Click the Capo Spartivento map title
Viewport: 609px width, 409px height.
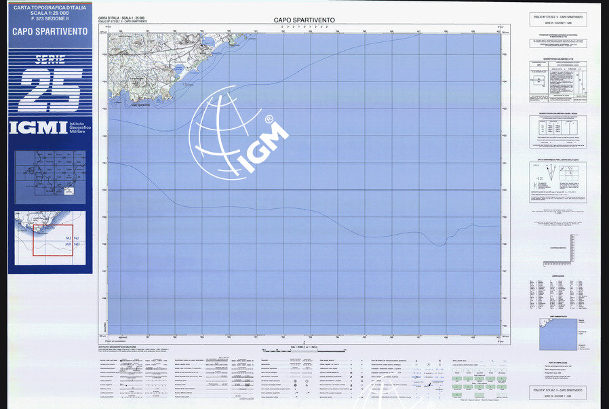tap(304, 20)
